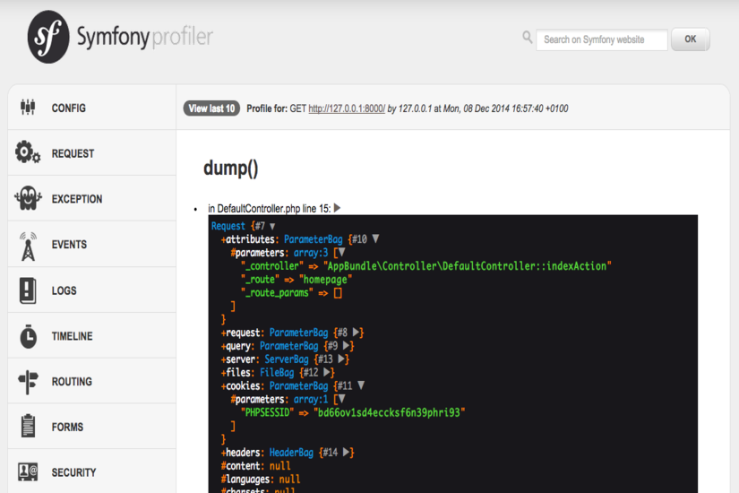Open the FORMS panel
The width and height of the screenshot is (739, 493).
coord(92,427)
